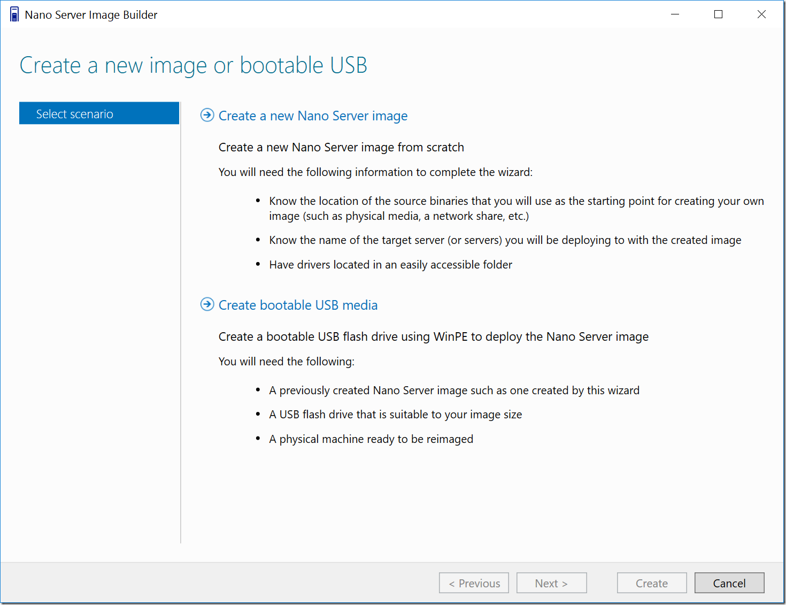
Task: Click the Create button
Action: (652, 583)
